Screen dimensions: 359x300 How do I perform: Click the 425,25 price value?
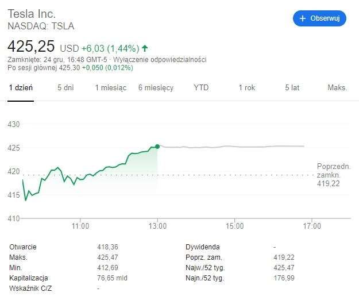click(x=31, y=47)
